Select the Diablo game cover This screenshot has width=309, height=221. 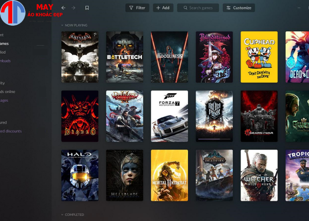(80, 116)
